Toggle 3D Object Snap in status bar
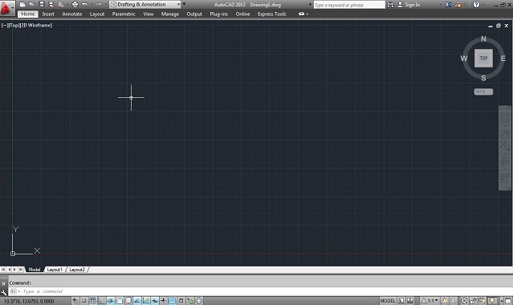 click(x=128, y=301)
